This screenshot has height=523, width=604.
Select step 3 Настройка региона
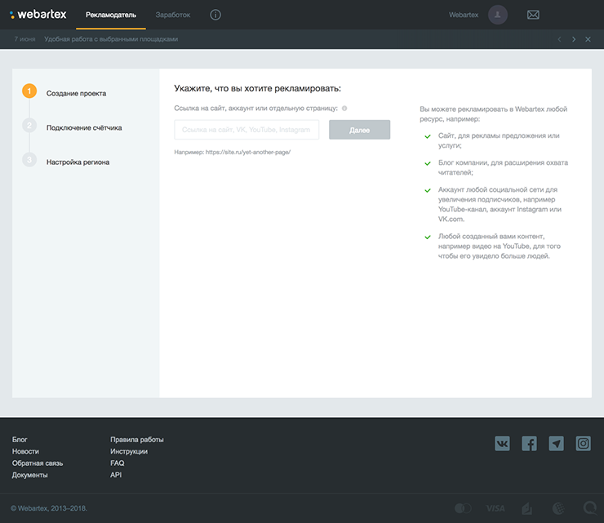click(x=78, y=162)
